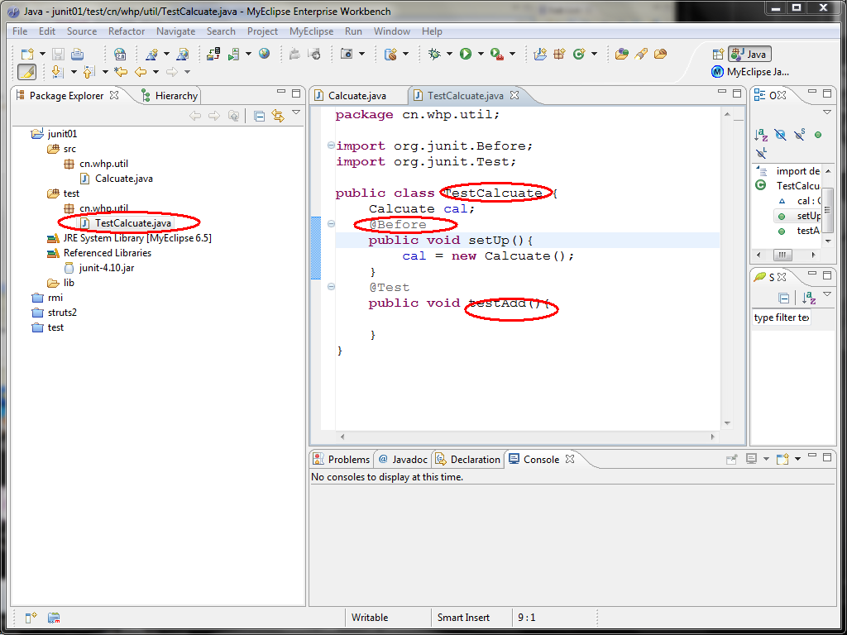Image resolution: width=847 pixels, height=635 pixels.
Task: Click the Open Perspective icon
Action: point(718,54)
